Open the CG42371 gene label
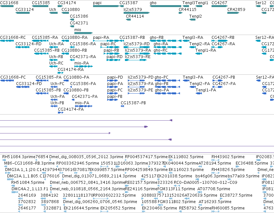 (x=79, y=23)
